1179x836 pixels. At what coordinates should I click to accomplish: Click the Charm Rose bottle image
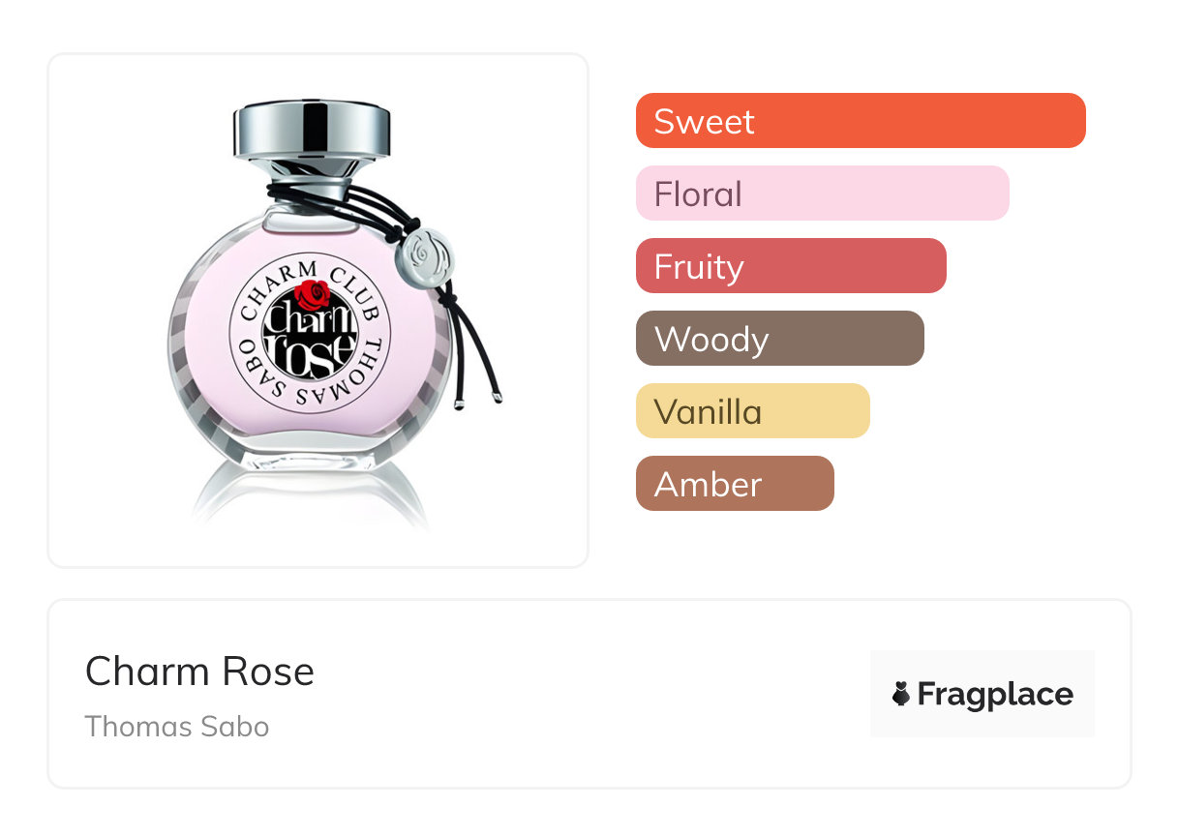pos(318,311)
